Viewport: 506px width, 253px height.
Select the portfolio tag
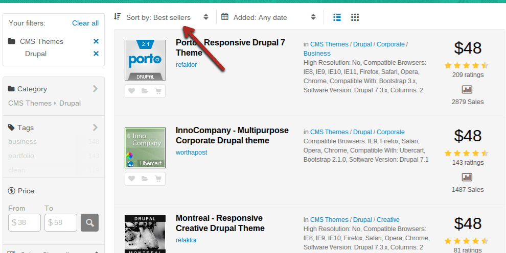pos(21,156)
